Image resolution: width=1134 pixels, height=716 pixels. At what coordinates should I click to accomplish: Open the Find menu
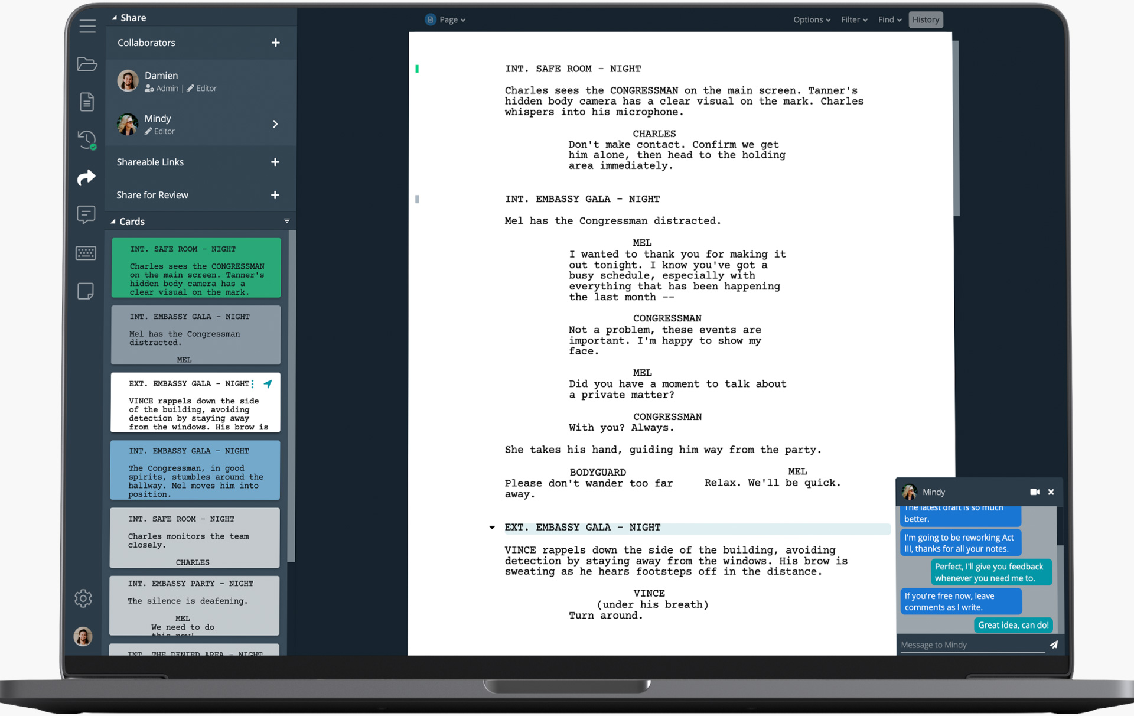point(889,19)
